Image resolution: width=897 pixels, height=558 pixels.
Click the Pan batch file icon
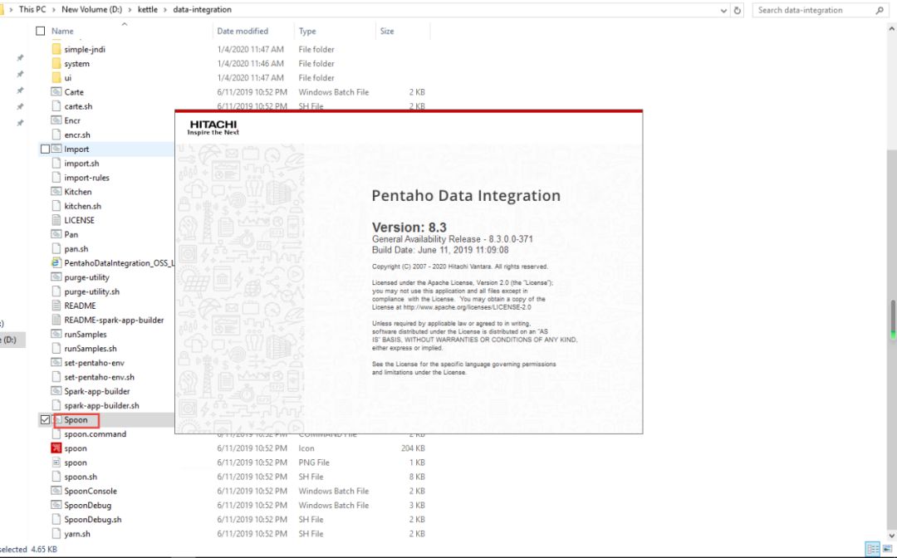point(56,234)
